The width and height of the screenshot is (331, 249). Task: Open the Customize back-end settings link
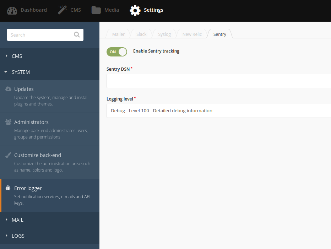click(x=50, y=162)
